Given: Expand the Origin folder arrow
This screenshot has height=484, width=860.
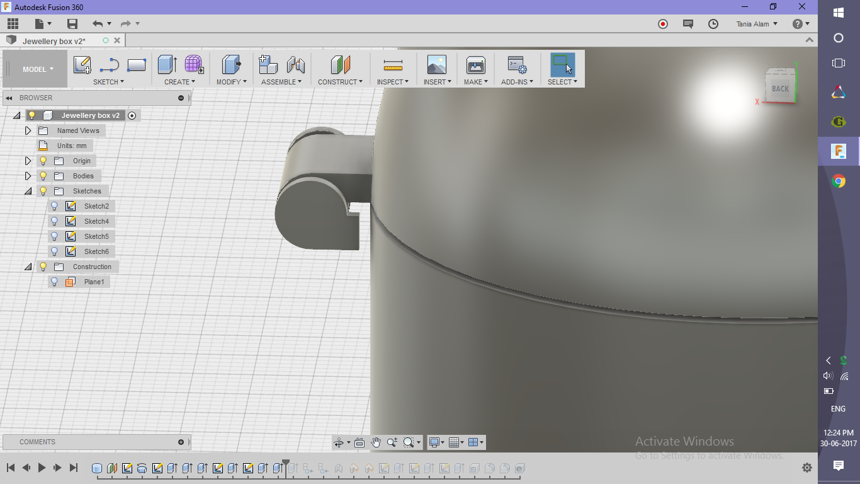Looking at the screenshot, I should point(28,161).
